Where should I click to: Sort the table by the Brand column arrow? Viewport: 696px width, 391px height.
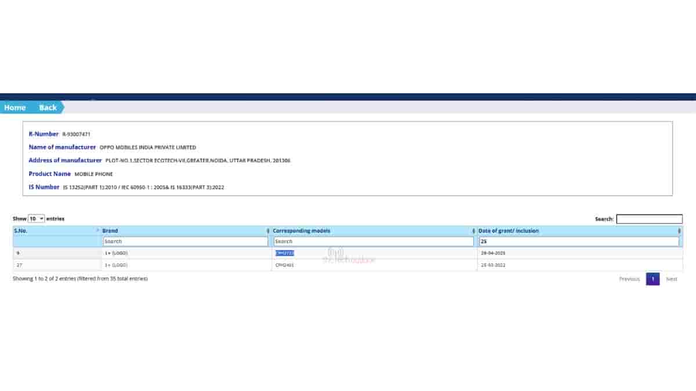(x=267, y=231)
